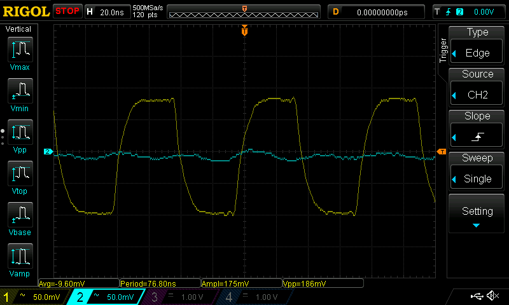Screen dimensions: 509x305
Task: Click the orange trigger position marker above the waveform
Action: pos(244,30)
